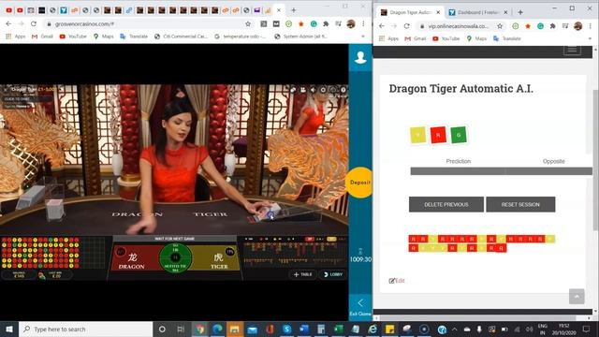Click the +TABLE button in the game
The image size is (599, 337).
pos(303,274)
